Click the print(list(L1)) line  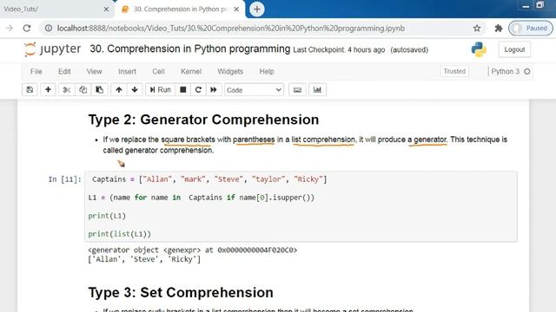pyautogui.click(x=120, y=234)
